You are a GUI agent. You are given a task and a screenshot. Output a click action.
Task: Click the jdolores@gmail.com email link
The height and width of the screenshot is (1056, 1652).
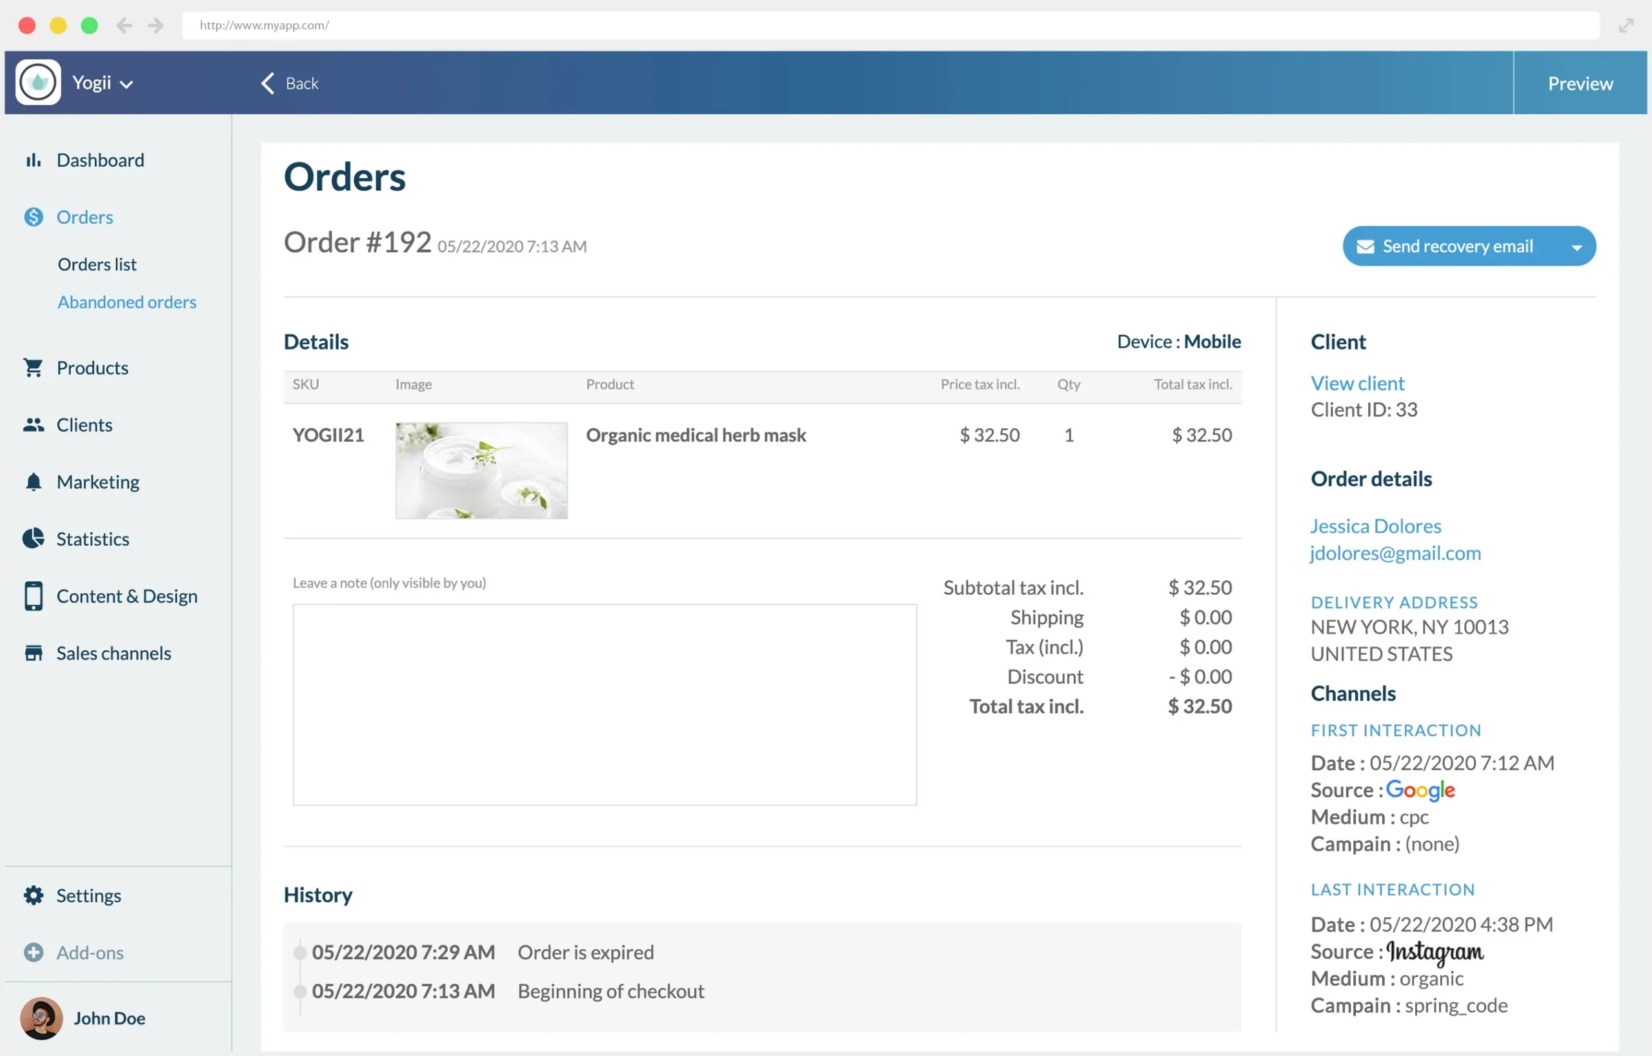(x=1395, y=553)
